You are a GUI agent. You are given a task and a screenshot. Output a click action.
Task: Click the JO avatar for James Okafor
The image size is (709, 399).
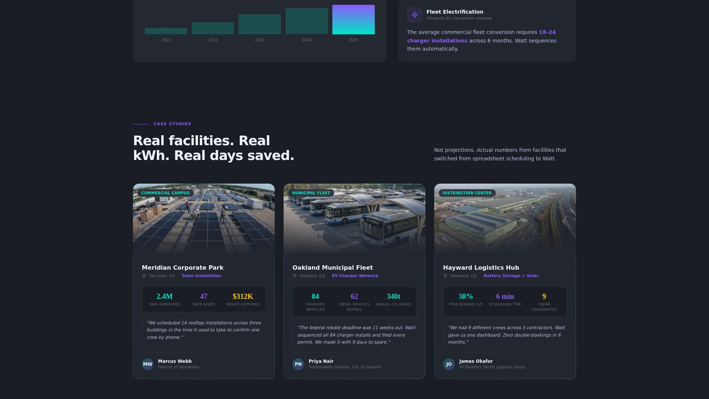449,364
